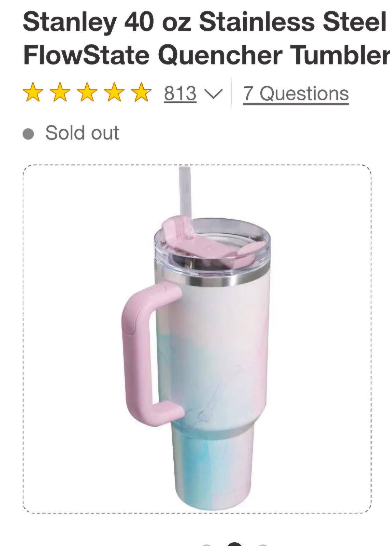Click the gray Sold out status dot
The width and height of the screenshot is (390, 546).
pos(28,133)
